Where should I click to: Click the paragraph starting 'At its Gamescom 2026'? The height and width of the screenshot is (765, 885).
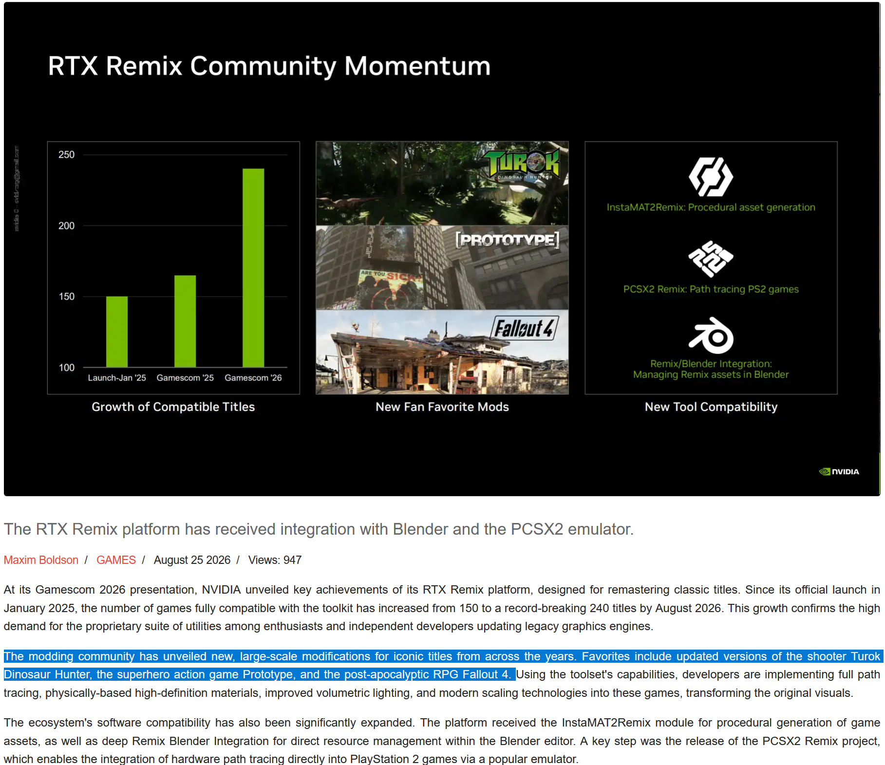point(442,608)
